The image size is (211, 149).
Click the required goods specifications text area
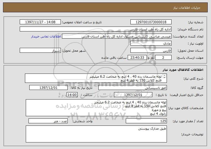click(x=96, y=108)
